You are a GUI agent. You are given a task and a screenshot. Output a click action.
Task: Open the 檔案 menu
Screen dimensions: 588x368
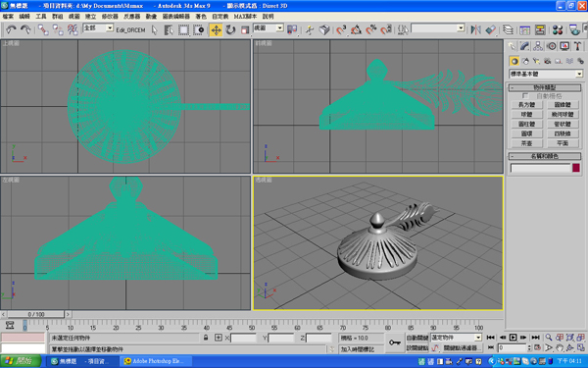pos(8,17)
